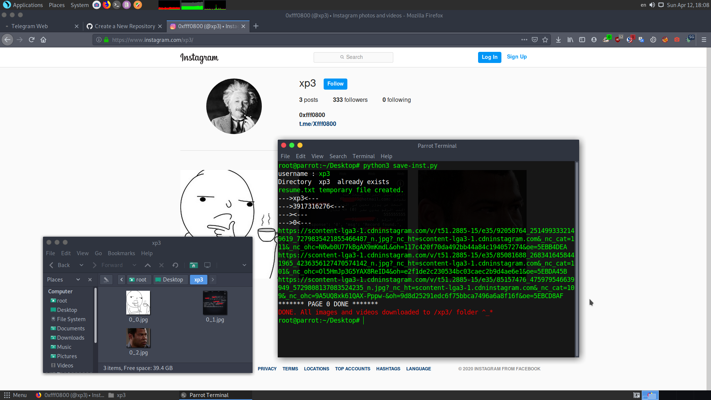Select 0_0.jpg thumbnail in file manager
Screen dimensions: 711x400
(138, 303)
